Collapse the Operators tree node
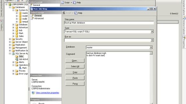186x104 pixels. [13, 65]
